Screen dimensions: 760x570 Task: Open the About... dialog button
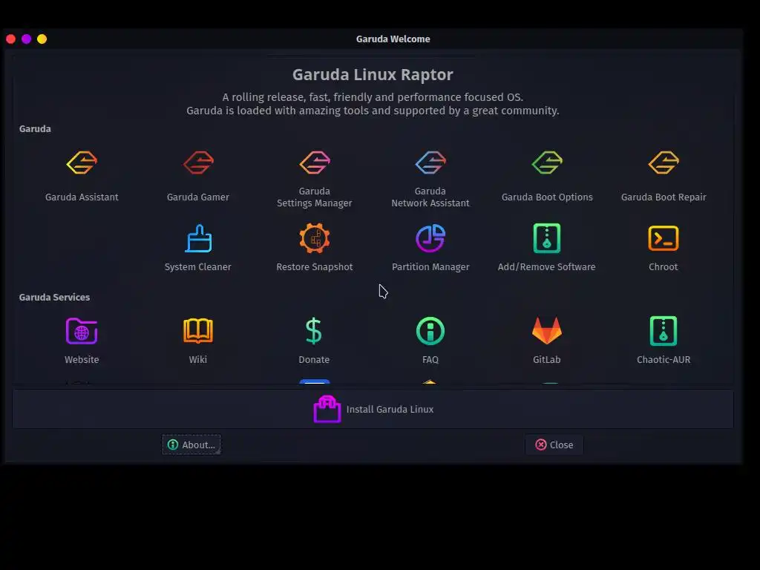pos(191,445)
